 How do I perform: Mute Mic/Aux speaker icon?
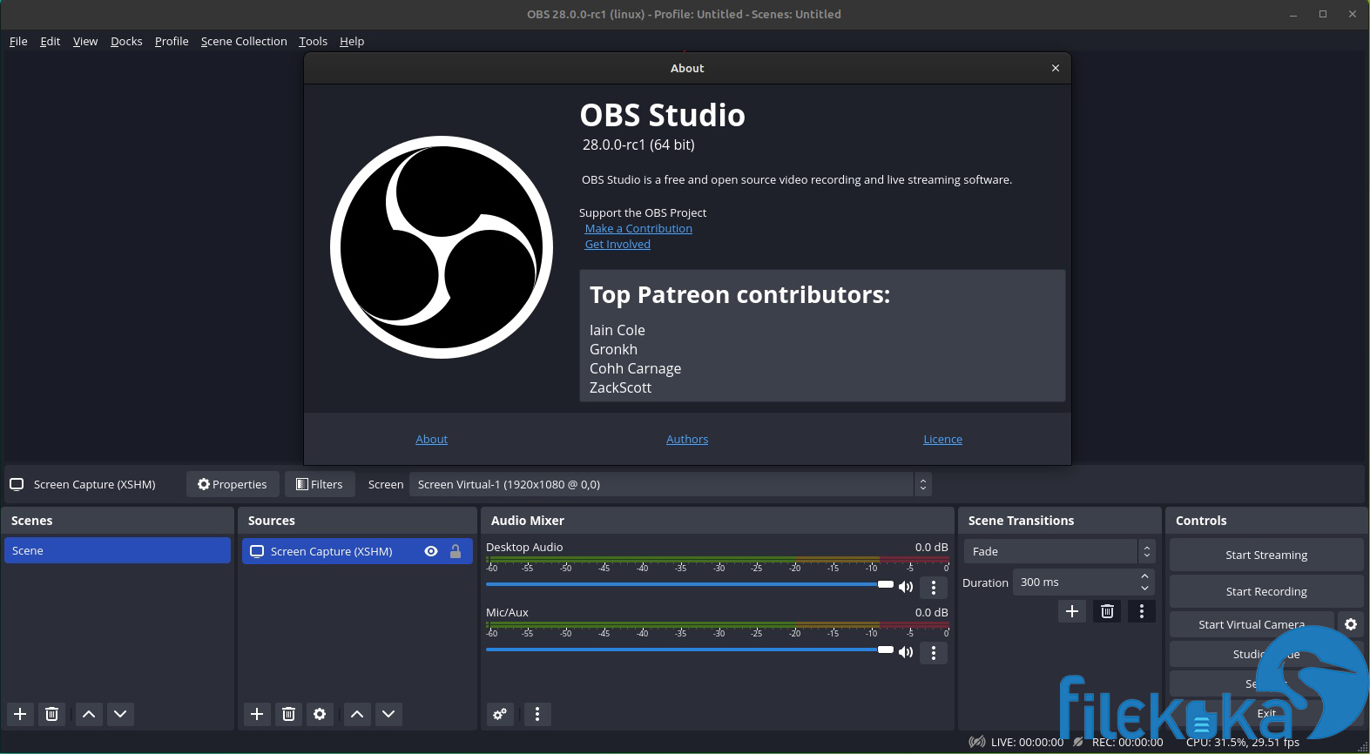click(906, 652)
